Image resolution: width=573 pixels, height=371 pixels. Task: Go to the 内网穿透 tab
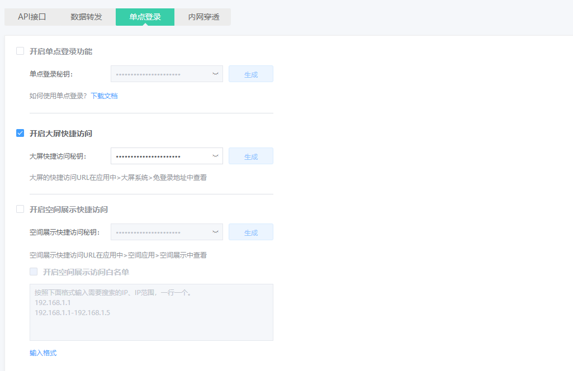pyautogui.click(x=203, y=17)
